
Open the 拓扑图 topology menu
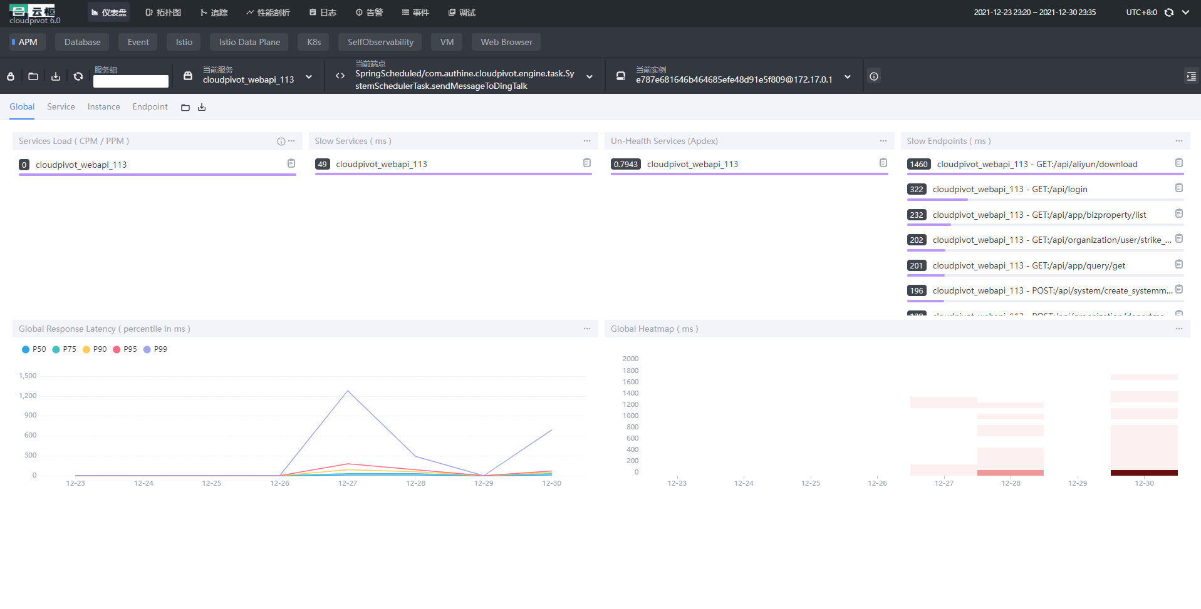click(x=163, y=13)
